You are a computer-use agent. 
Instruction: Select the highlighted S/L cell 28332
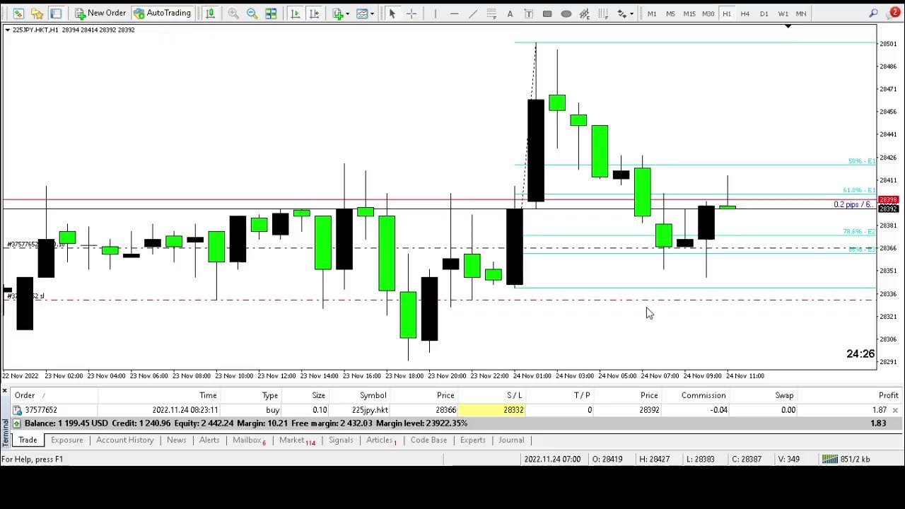pyautogui.click(x=492, y=410)
